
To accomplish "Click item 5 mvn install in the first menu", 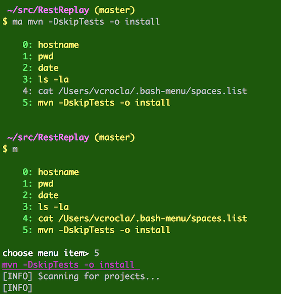I will point(96,103).
